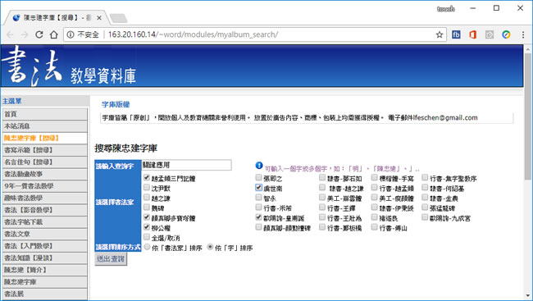The image size is (533, 301).
Task: Reload the page with the refresh icon
Action: [39, 34]
